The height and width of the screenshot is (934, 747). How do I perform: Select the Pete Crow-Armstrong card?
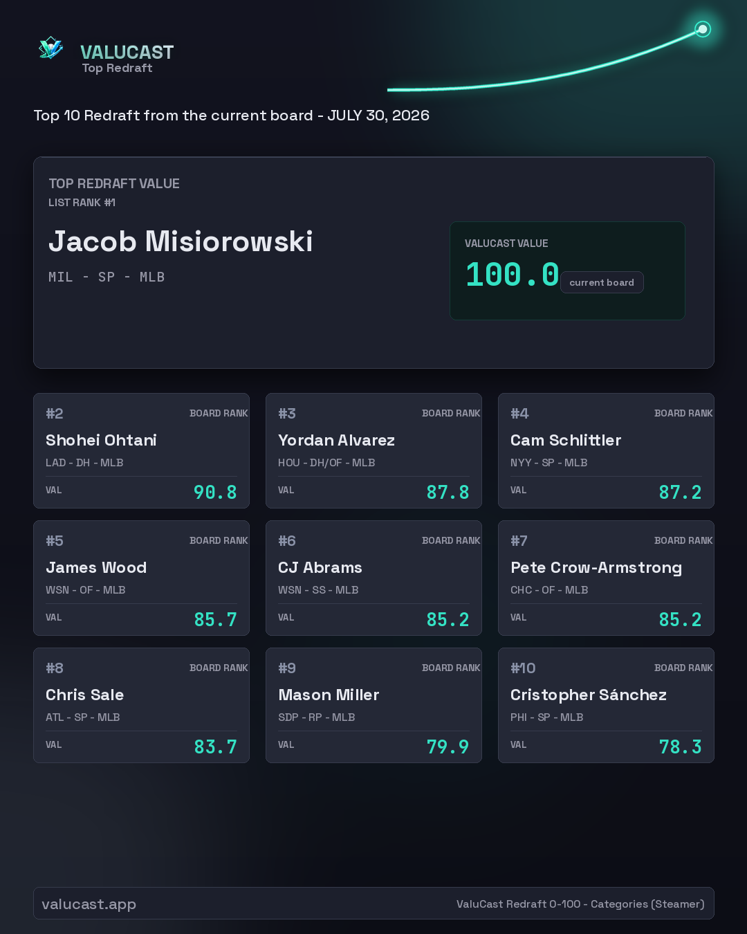pos(606,578)
